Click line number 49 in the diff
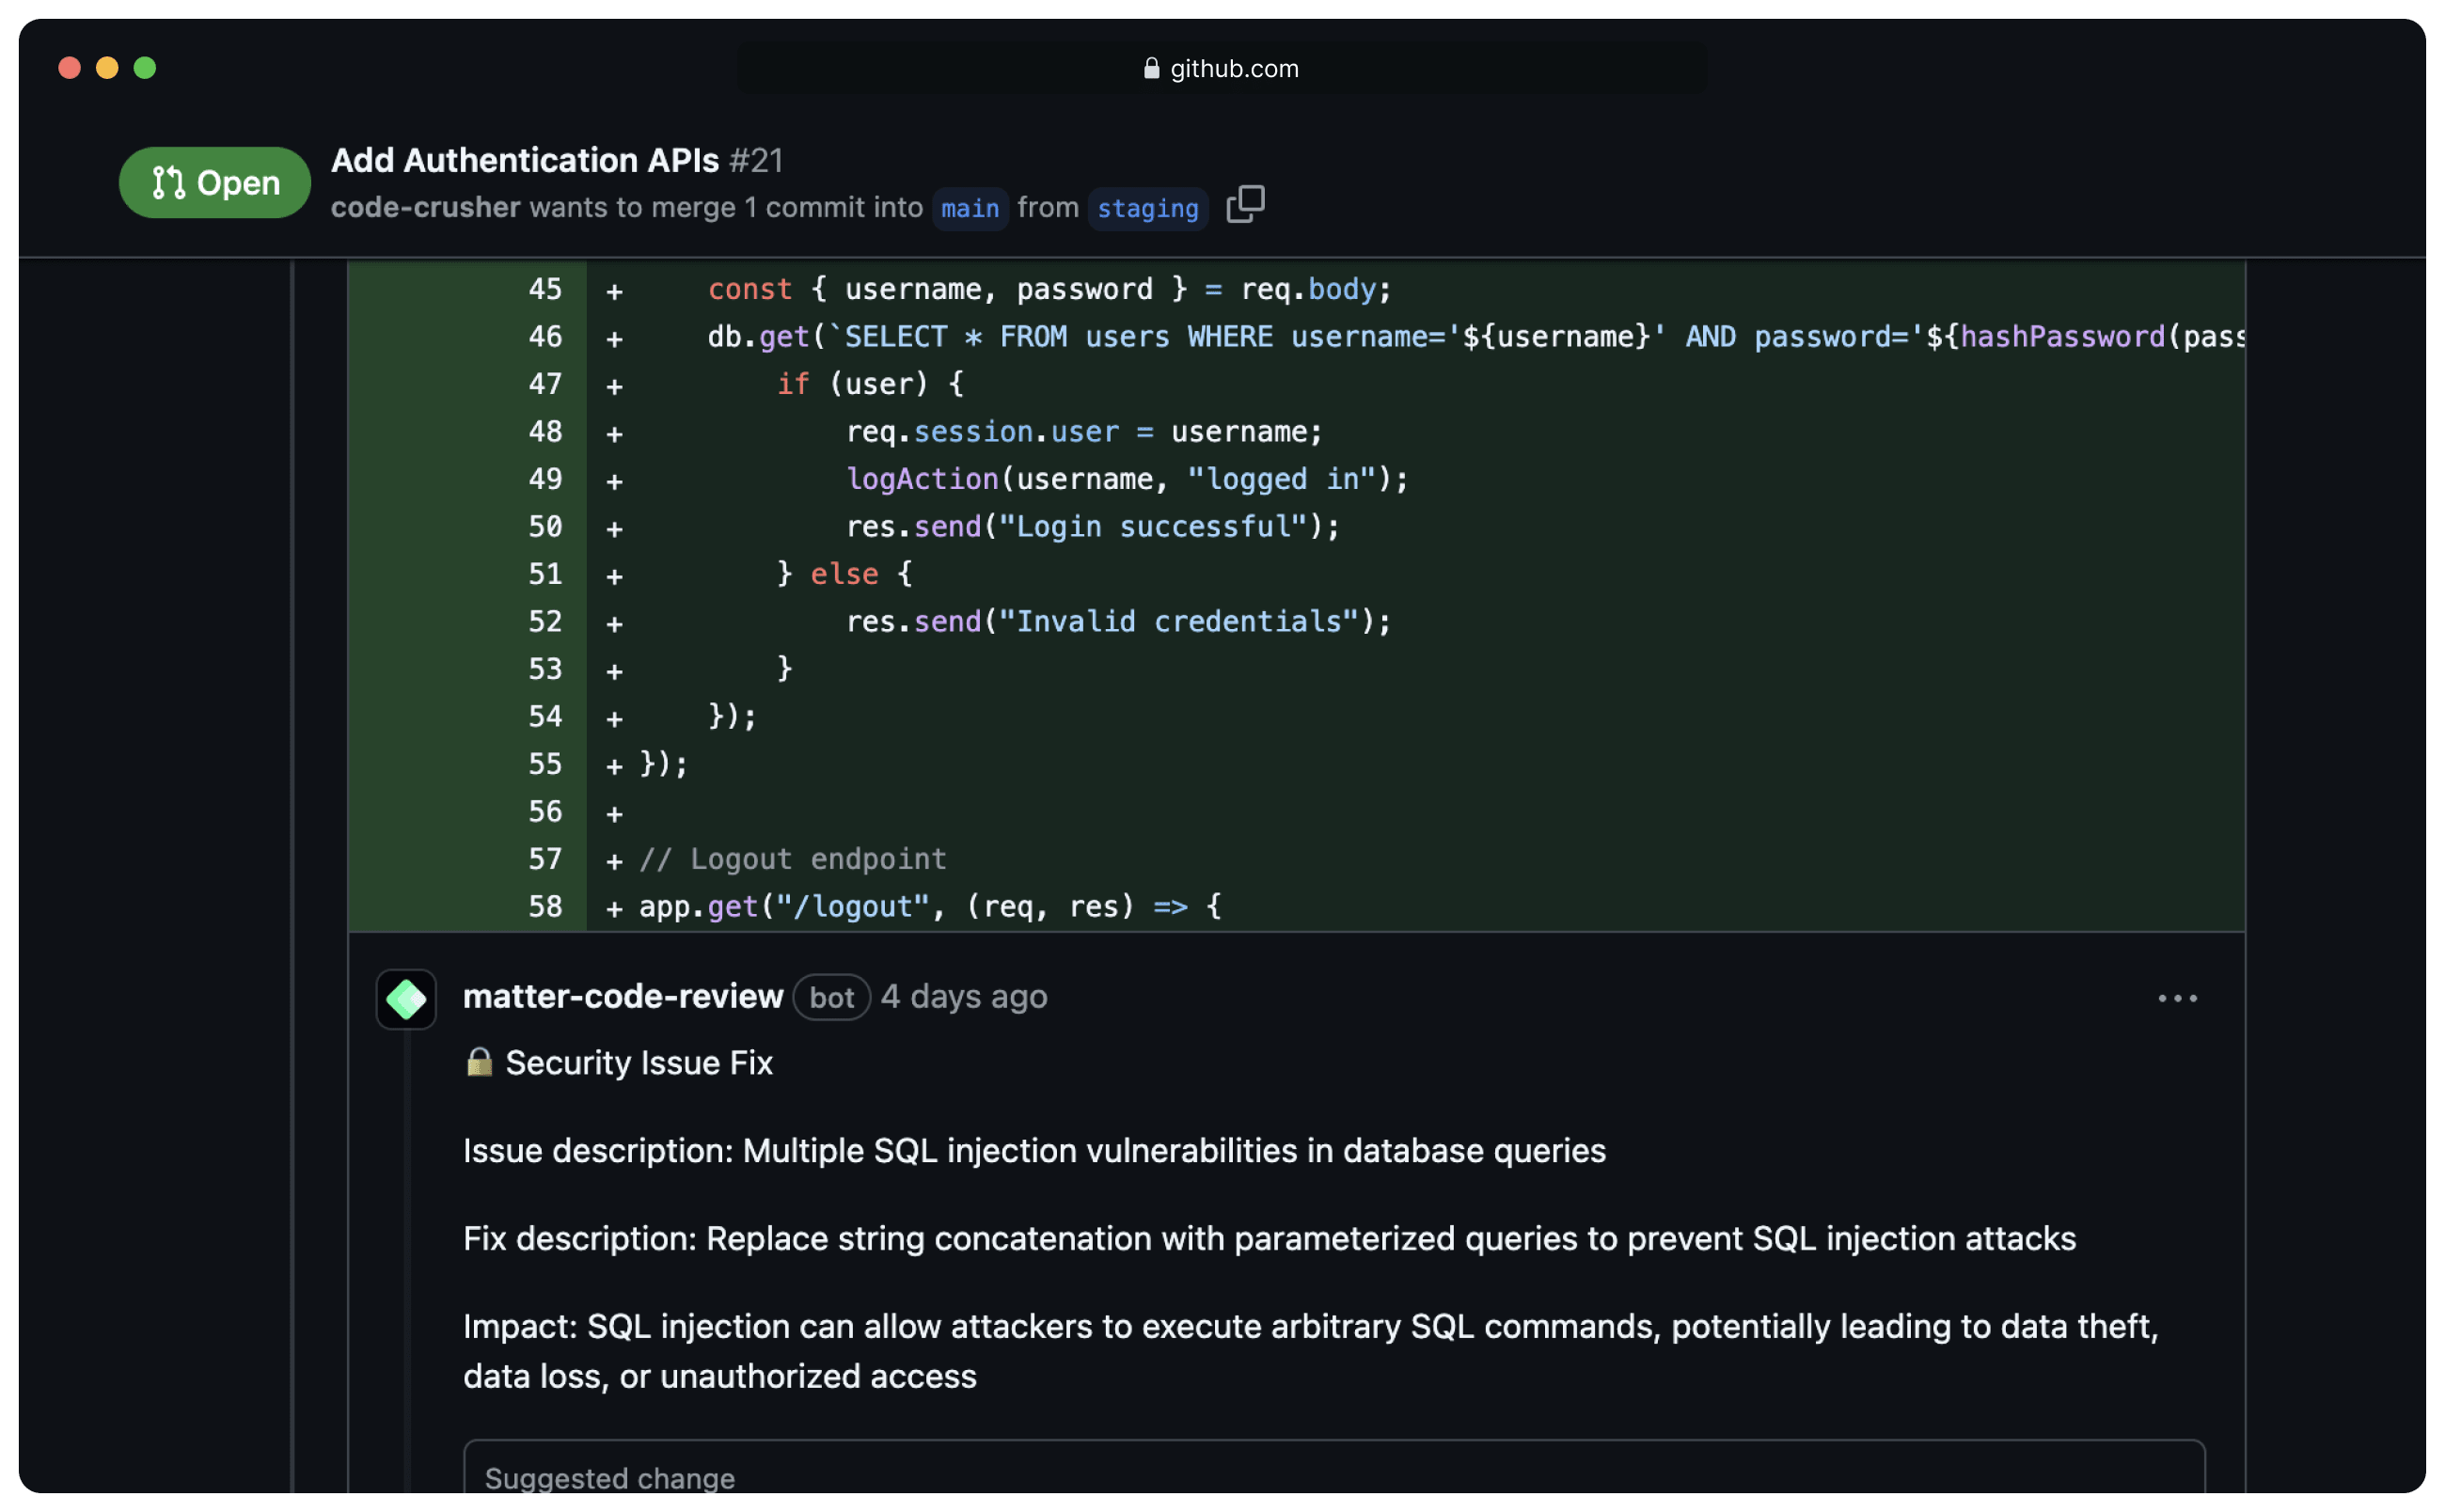Screen dimensions: 2445x1512 545,479
